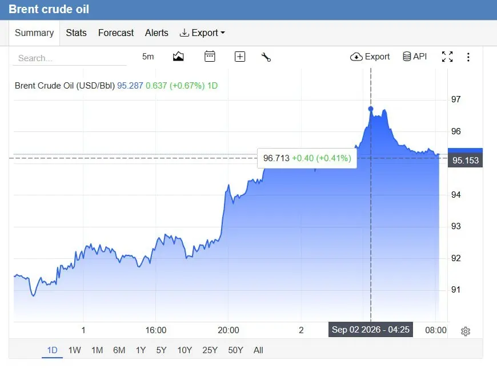Open chart tools wrench icon

tap(266, 57)
